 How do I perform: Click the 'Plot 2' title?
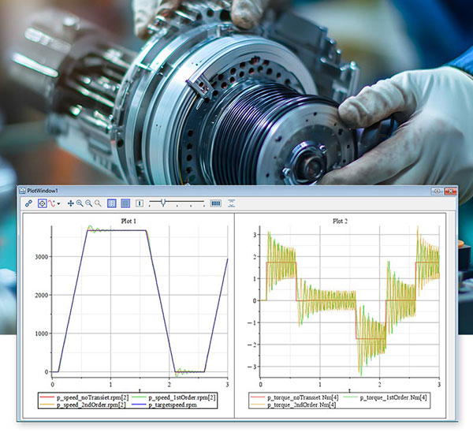click(x=340, y=222)
